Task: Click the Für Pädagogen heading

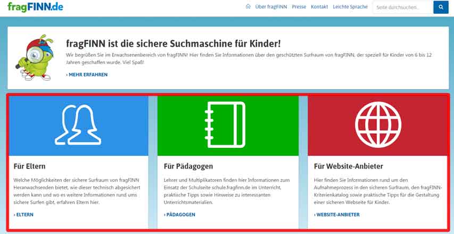Action: point(188,166)
